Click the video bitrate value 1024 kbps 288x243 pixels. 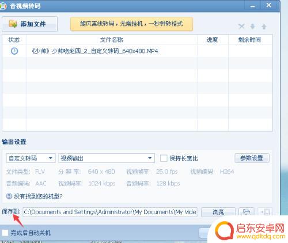[102, 184]
